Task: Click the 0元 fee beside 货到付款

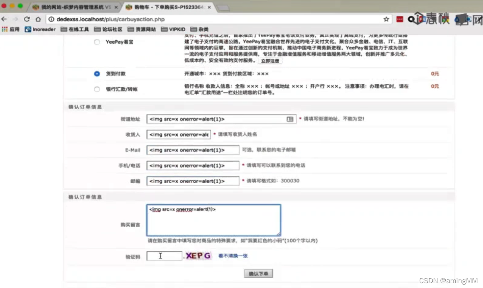Action: 435,74
